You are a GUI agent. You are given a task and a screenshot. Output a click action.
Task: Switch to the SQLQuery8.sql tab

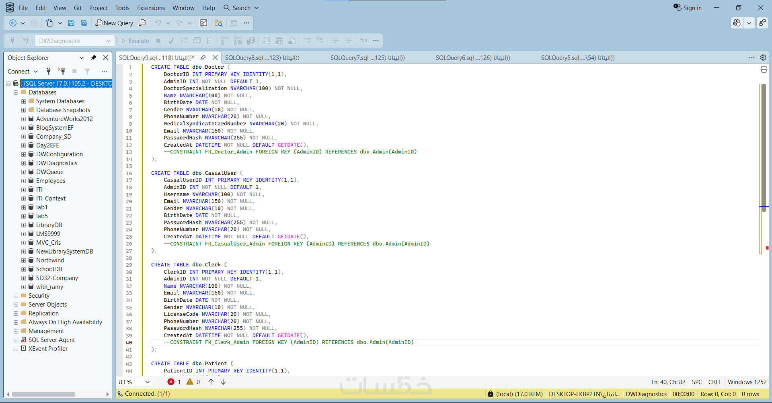click(x=262, y=57)
